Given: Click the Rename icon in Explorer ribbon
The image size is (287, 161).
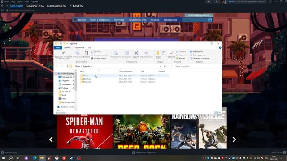Looking at the screenshot, I should (x=147, y=53).
